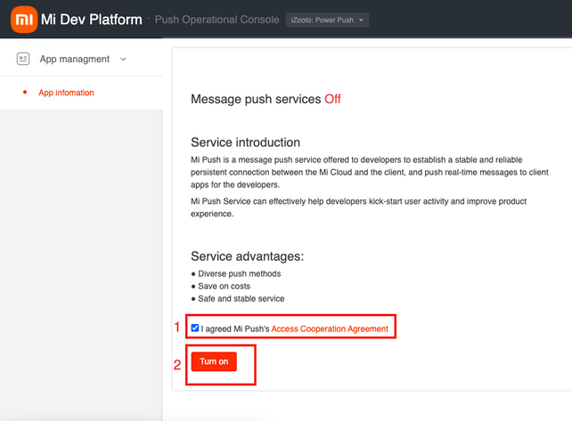Click the I agreed Mi Push's label text
572x421 pixels.
click(235, 328)
